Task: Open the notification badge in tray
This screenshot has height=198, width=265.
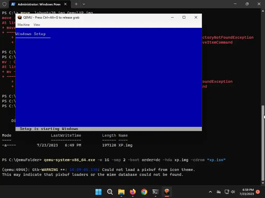Action: coord(258,192)
